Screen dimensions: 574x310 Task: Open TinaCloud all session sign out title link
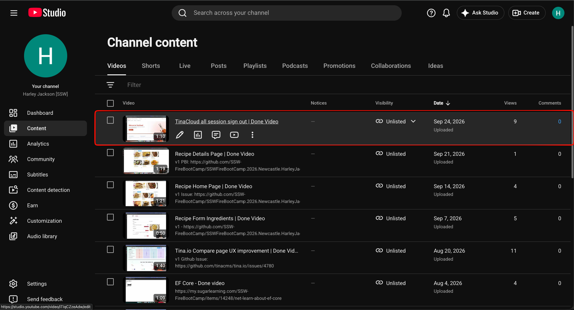(227, 122)
